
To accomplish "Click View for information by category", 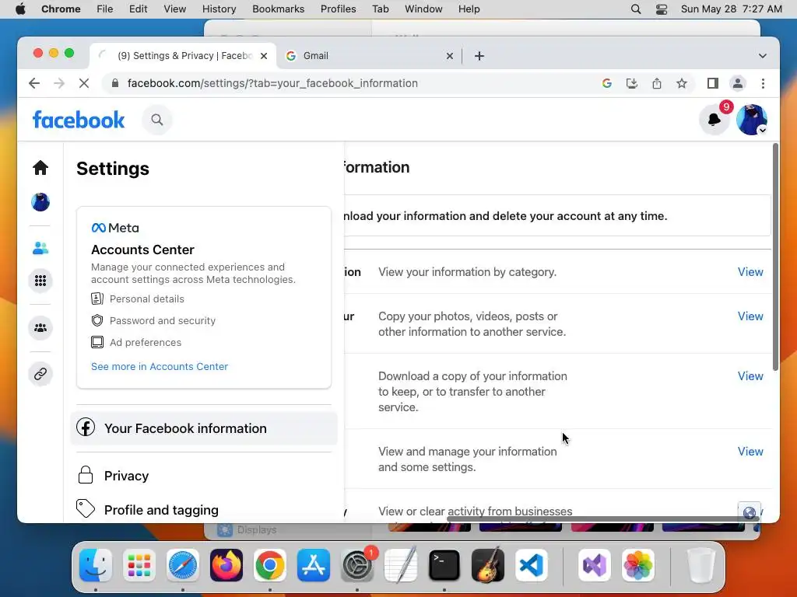I will pos(750,272).
